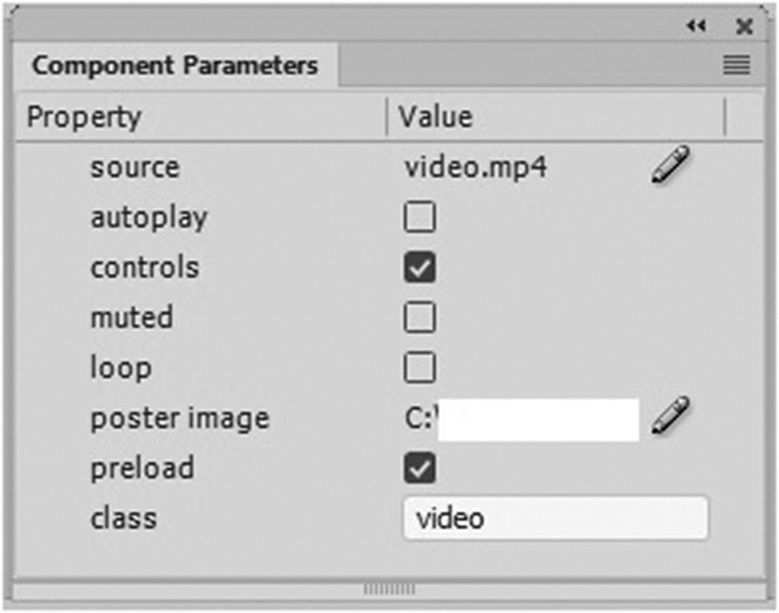Image resolution: width=779 pixels, height=613 pixels.
Task: Select the class property label
Action: click(123, 518)
